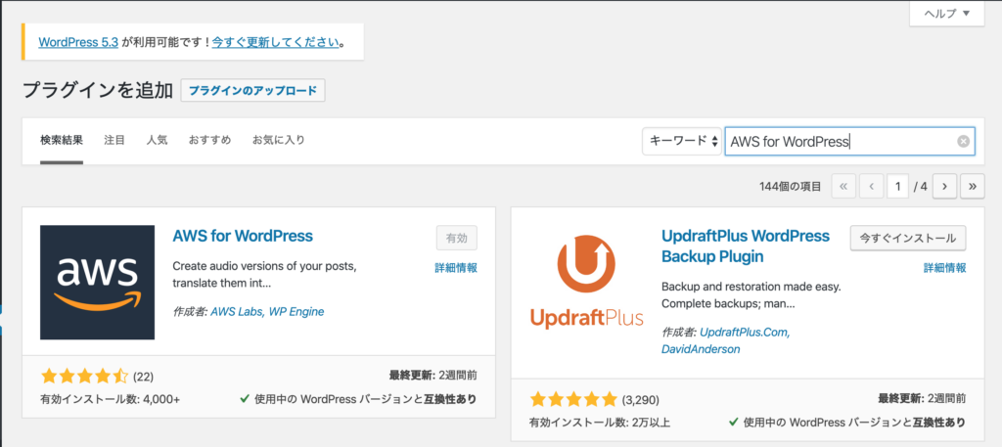Click the (22) ratings count

pos(143,377)
